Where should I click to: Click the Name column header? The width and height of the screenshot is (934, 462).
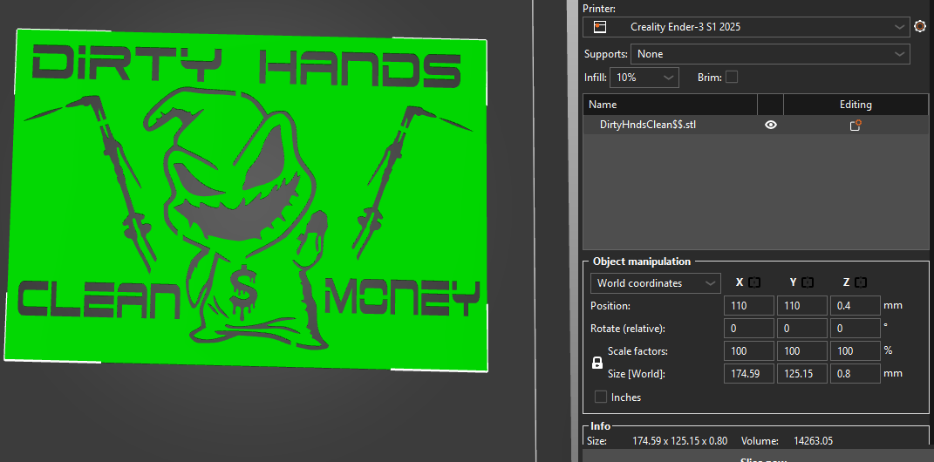coord(670,105)
